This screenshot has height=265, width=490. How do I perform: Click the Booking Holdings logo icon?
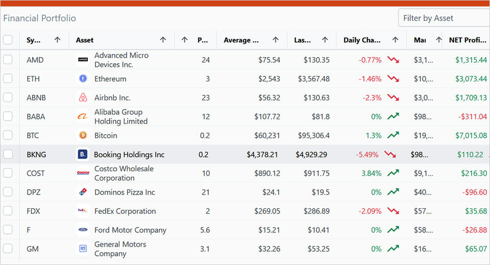pos(83,154)
